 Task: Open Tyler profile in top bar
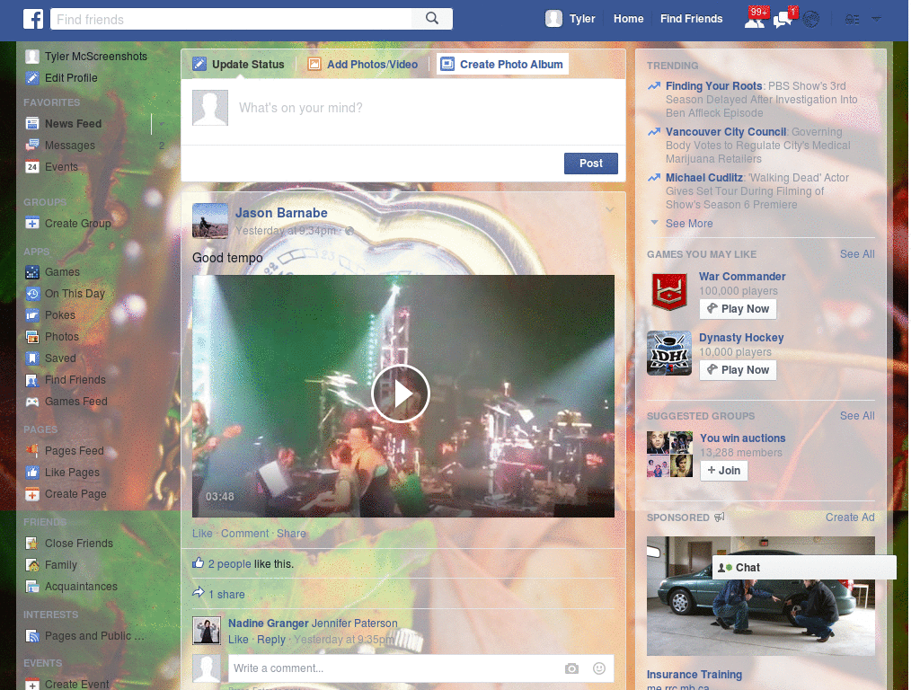point(570,19)
